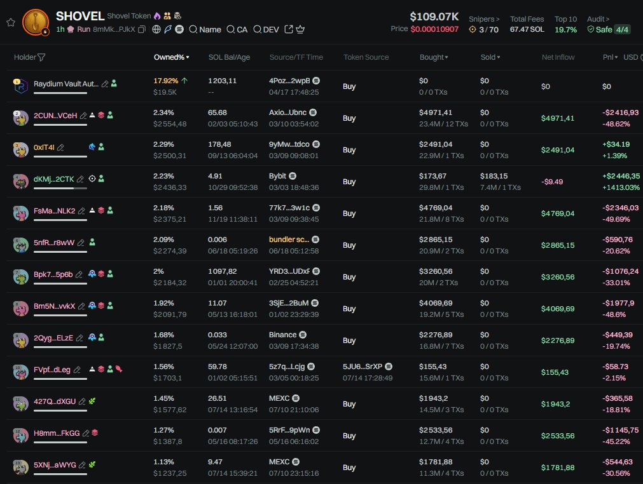Image resolution: width=643 pixels, height=484 pixels.
Task: Click the blue whale icon on 0xIT4I row
Action: tap(92, 147)
